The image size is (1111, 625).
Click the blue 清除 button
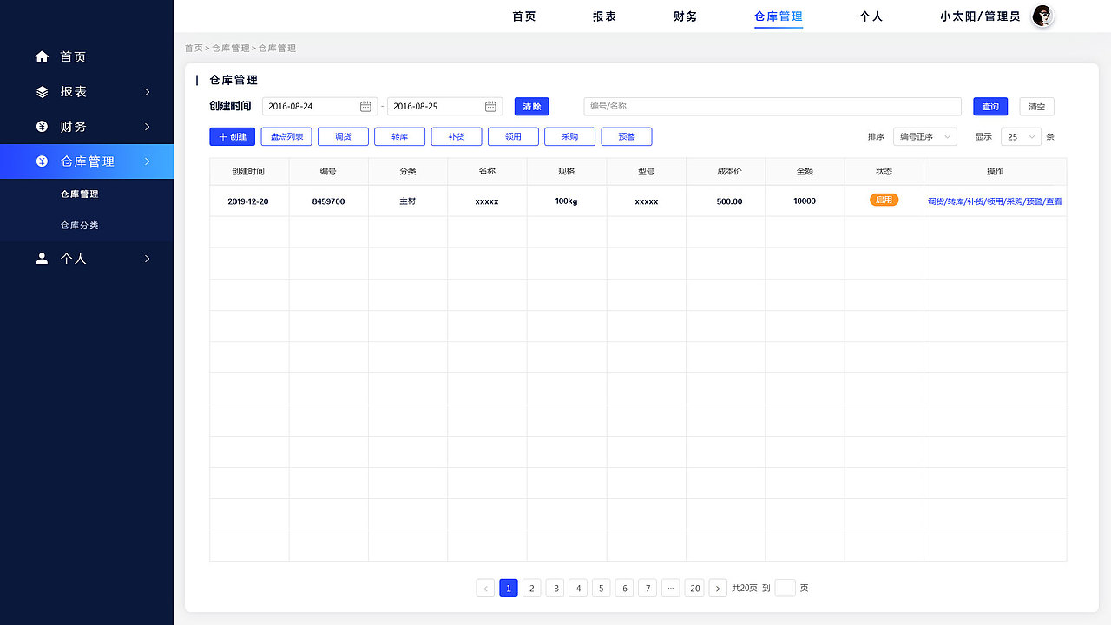[x=532, y=106]
